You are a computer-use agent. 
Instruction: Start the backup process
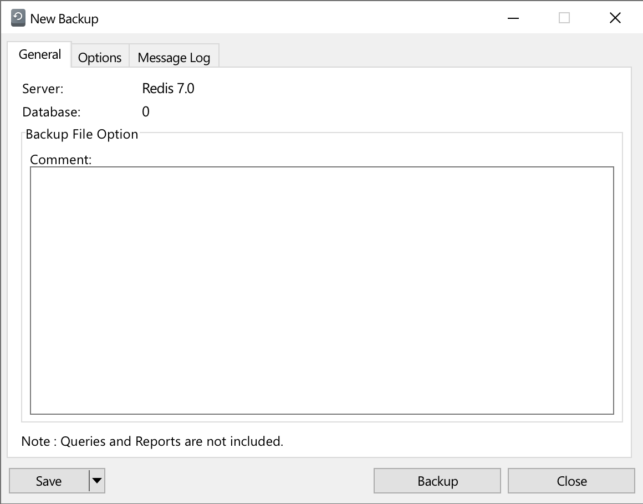click(437, 481)
